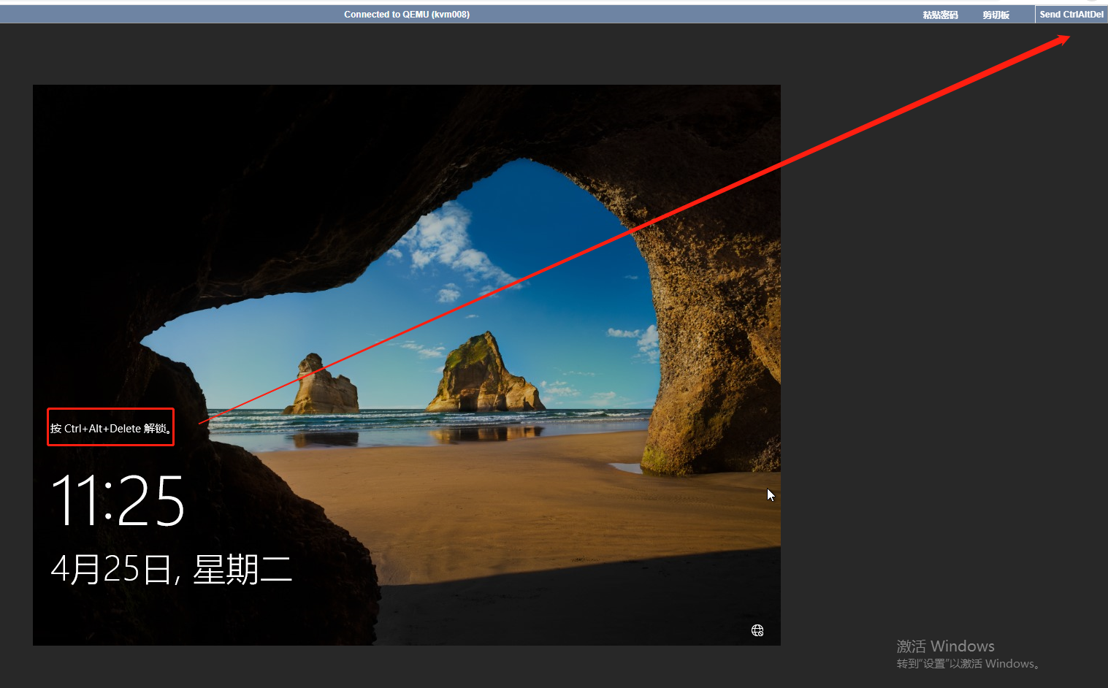Click the rocky cave wall on the right
The height and width of the screenshot is (688, 1108).
[x=716, y=329]
